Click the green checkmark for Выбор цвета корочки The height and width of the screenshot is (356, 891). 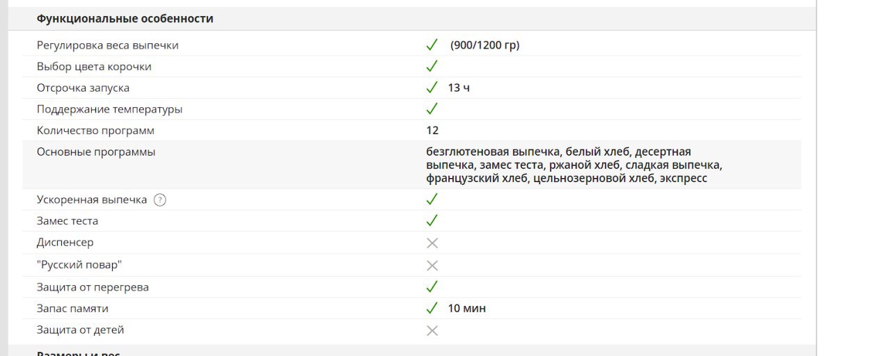[x=432, y=66]
